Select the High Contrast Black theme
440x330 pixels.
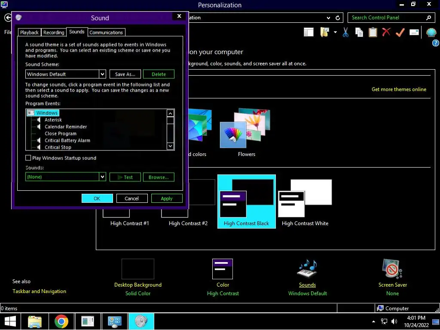point(246,202)
